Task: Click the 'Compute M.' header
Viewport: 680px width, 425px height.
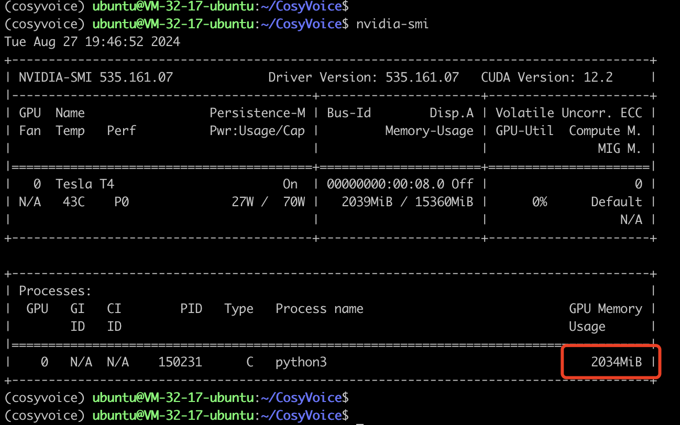Action: 605,131
